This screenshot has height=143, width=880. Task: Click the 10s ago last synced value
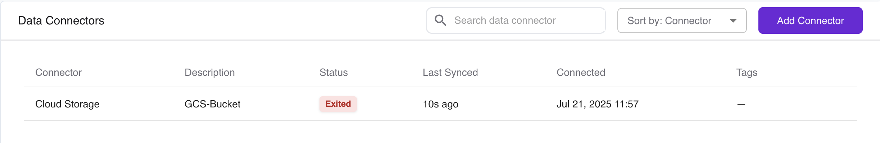(440, 104)
